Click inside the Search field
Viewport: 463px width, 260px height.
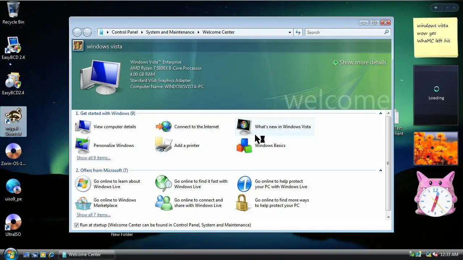[344, 32]
